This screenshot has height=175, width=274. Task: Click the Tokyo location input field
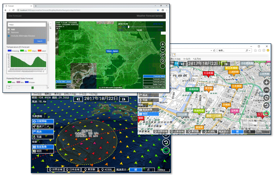(x=27, y=24)
